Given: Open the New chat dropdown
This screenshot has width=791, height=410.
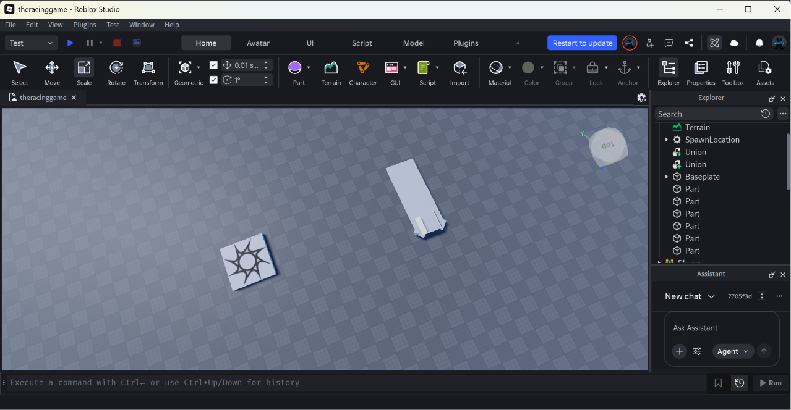Looking at the screenshot, I should pyautogui.click(x=690, y=296).
